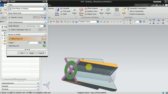Open the Menu button

click(x=2, y=22)
